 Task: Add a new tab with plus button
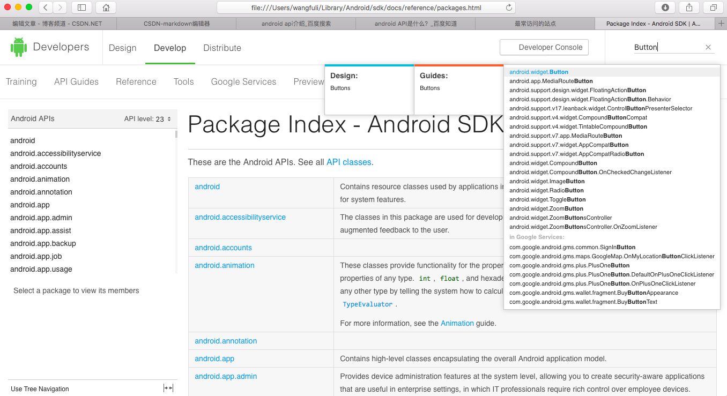[721, 24]
